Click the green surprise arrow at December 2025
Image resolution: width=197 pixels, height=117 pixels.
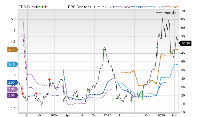pyautogui.click(x=157, y=51)
